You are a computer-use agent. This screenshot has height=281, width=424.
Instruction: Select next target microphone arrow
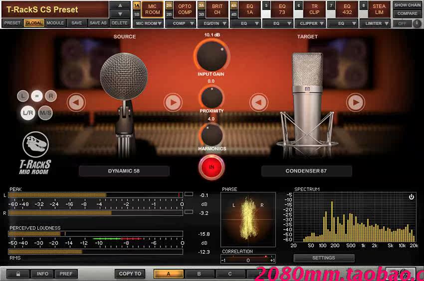(355, 102)
